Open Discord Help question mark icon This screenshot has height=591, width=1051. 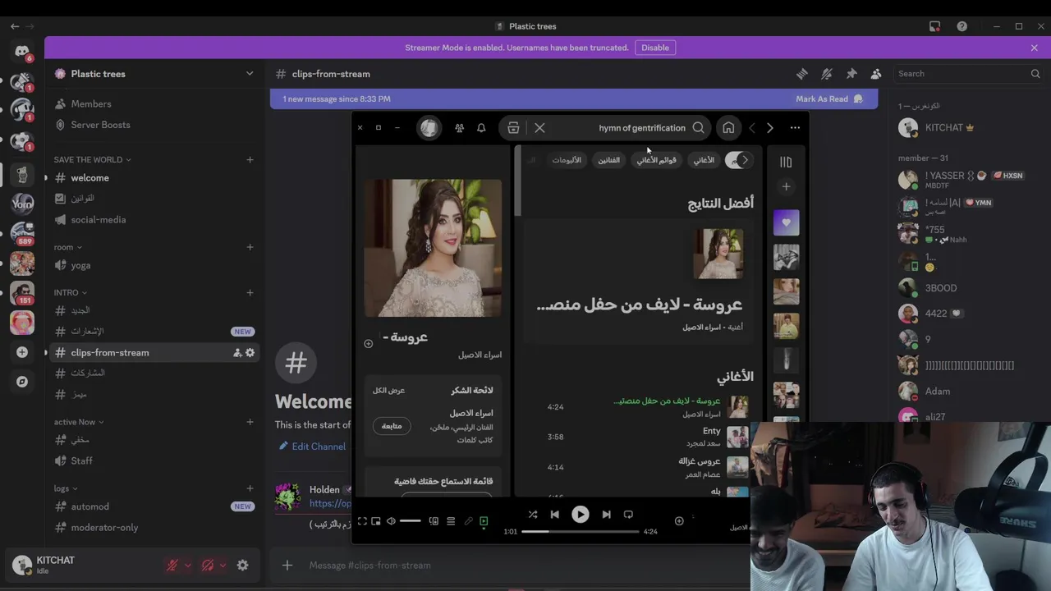[x=962, y=26]
